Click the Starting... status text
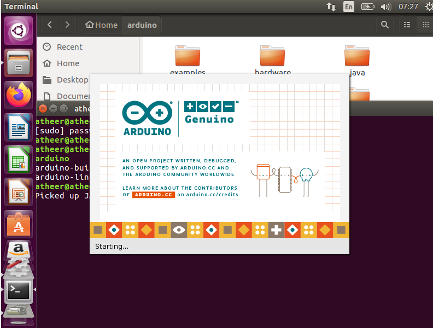The height and width of the screenshot is (328, 433). (x=112, y=247)
